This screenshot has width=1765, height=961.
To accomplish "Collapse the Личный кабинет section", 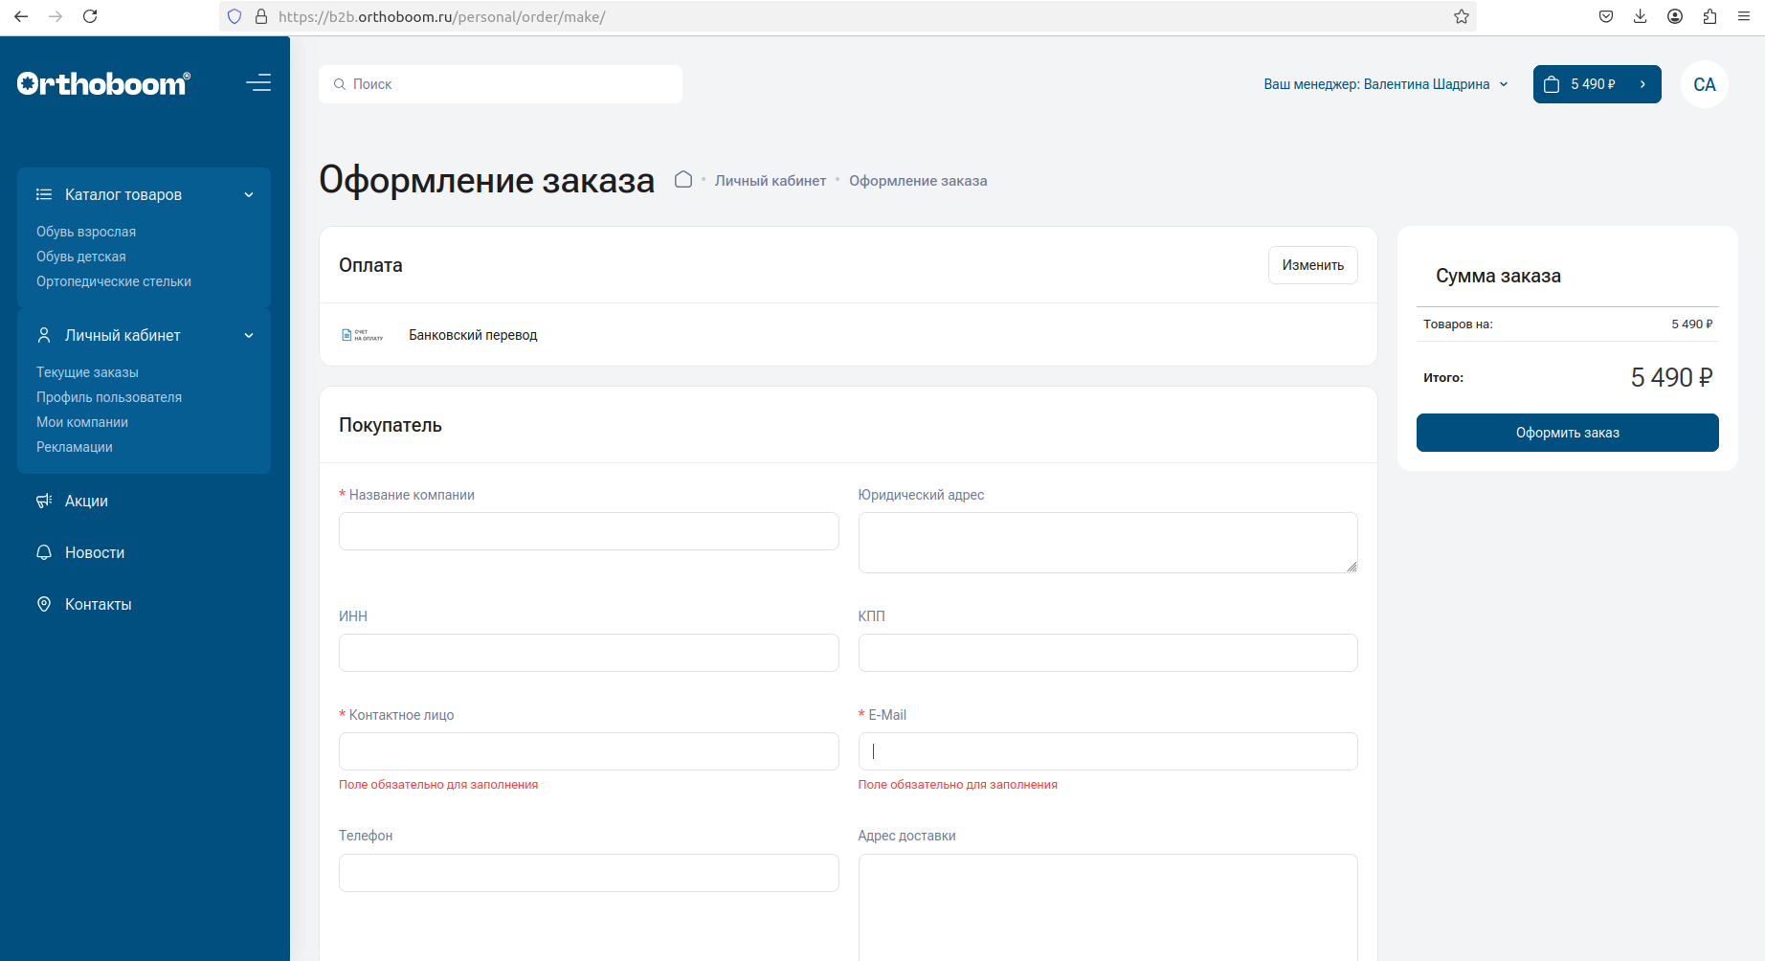I will coord(249,336).
